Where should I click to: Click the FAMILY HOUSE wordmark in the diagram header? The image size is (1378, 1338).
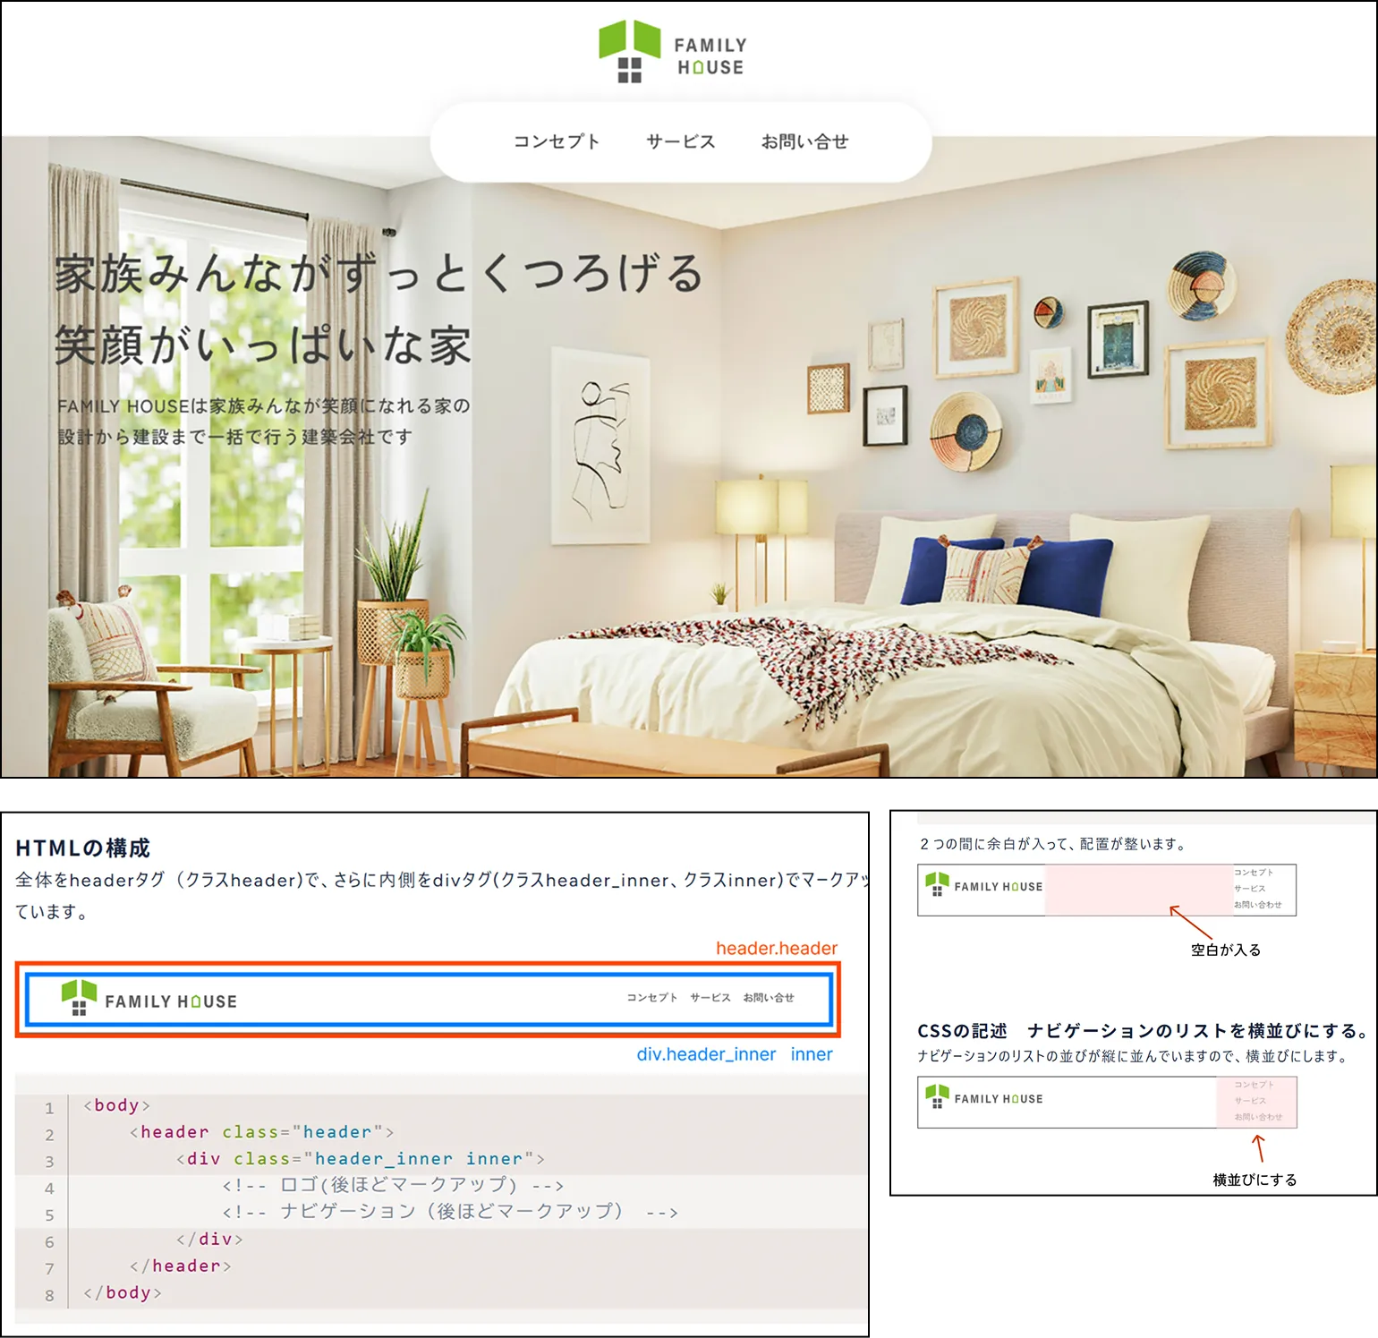click(x=170, y=1001)
